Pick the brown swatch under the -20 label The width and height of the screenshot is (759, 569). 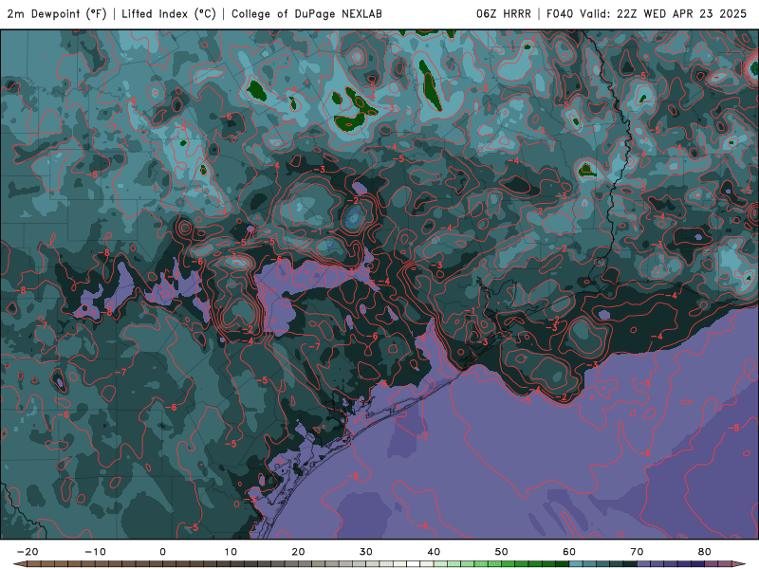point(34,564)
